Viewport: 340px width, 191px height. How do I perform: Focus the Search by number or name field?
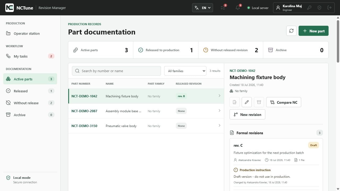click(x=116, y=71)
